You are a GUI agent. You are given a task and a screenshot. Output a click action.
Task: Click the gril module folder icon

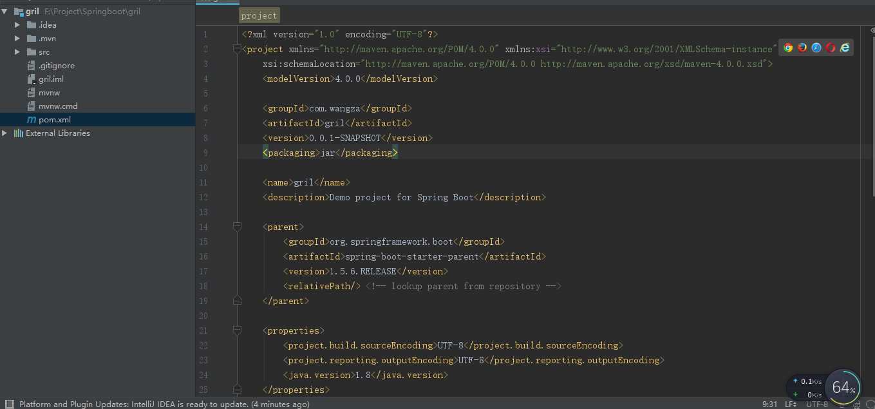pyautogui.click(x=19, y=12)
